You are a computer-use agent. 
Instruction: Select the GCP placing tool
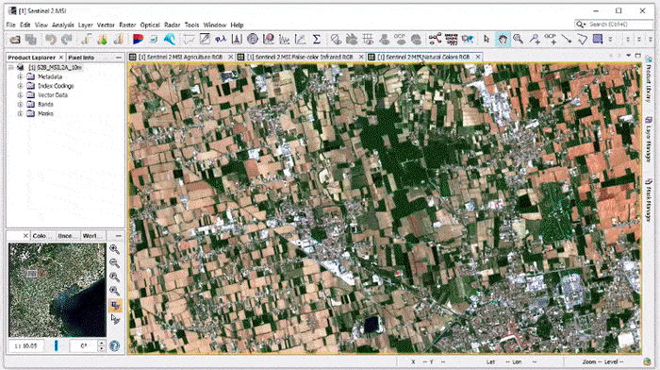(551, 40)
